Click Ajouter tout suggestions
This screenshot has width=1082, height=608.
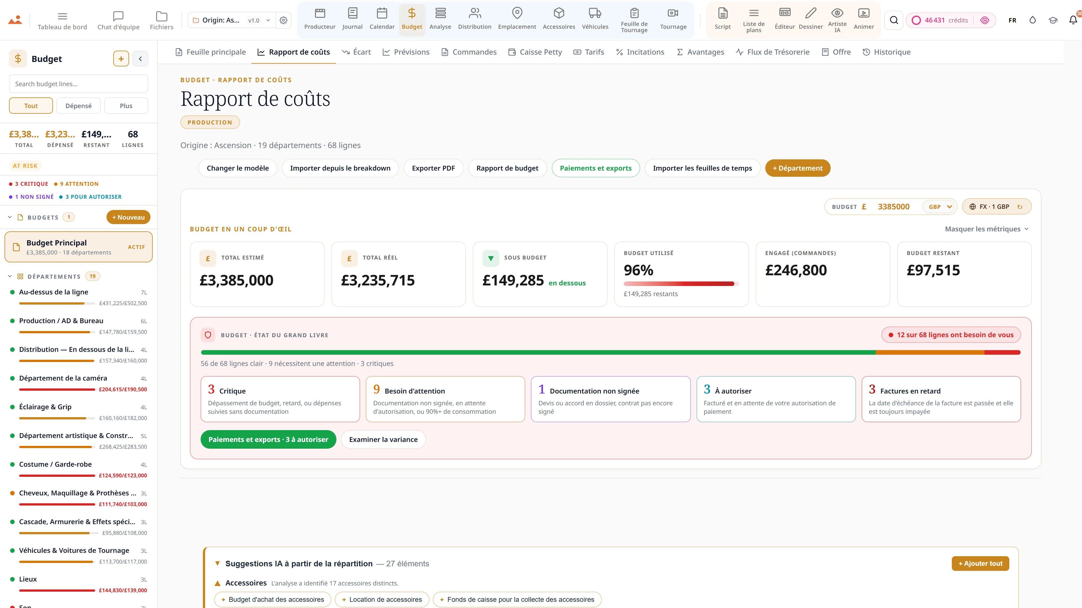[x=980, y=564]
